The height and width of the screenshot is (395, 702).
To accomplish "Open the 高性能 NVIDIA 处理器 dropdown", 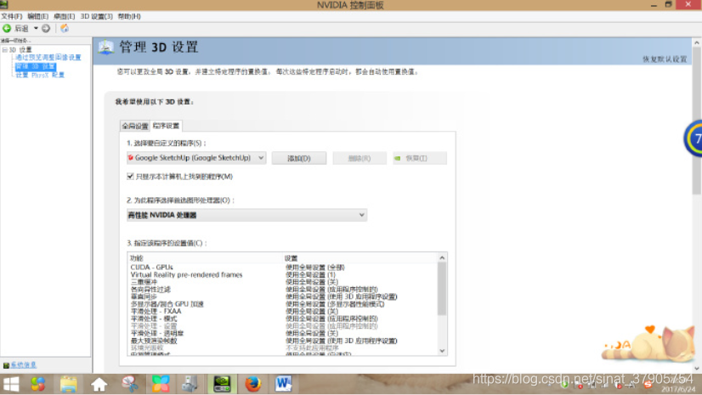I will [246, 215].
